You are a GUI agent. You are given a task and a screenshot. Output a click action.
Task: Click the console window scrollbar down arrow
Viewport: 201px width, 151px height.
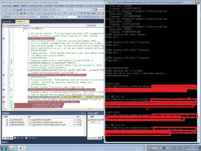(198, 141)
